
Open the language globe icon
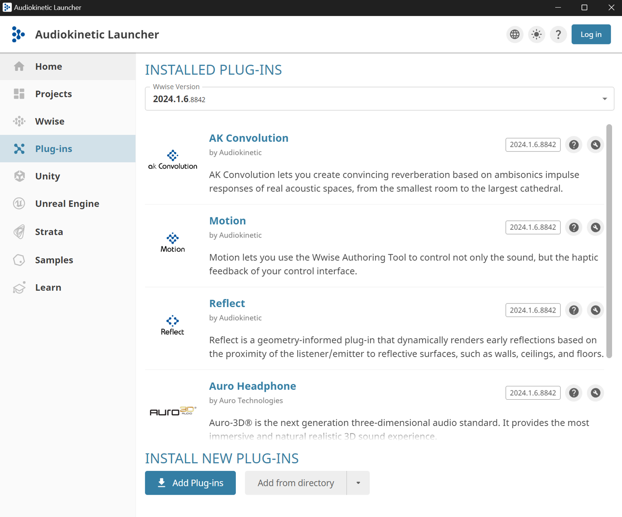(x=514, y=34)
